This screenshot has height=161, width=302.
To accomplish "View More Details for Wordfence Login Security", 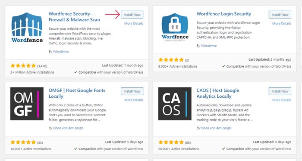I will click(282, 23).
